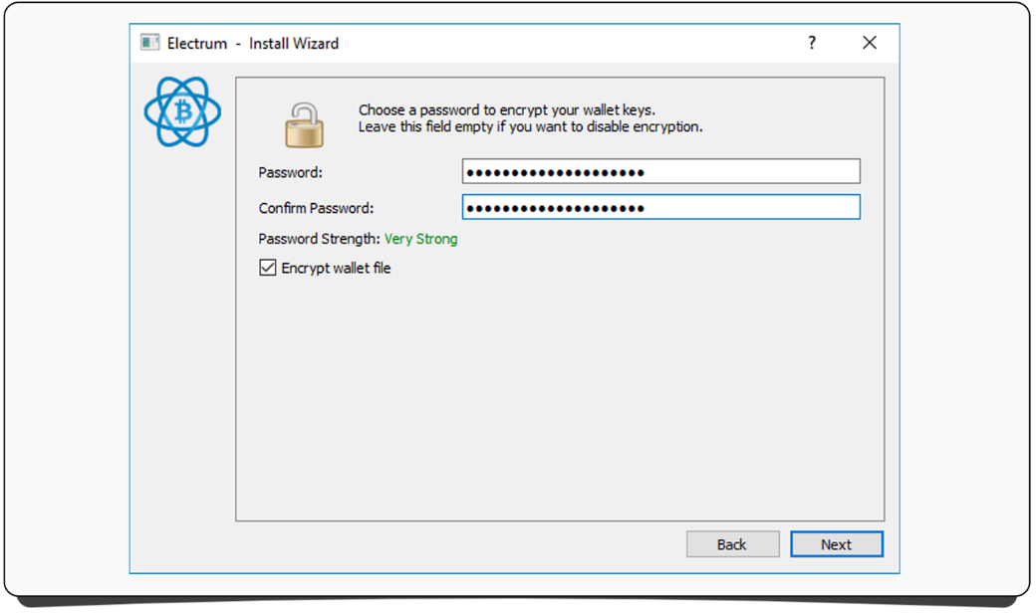This screenshot has width=1036, height=613.
Task: Click the 'Choose a password to encrypt' instruction text
Action: tap(506, 110)
